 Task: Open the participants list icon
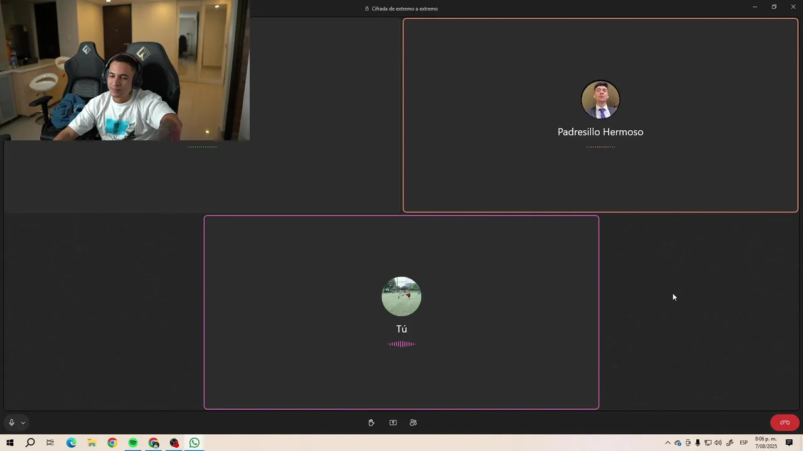click(x=413, y=423)
